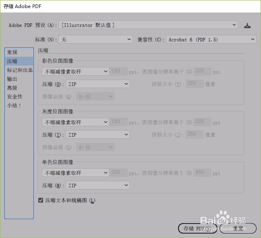Select the 安全性 section in sidebar
The height and width of the screenshot is (238, 261).
pos(19,96)
